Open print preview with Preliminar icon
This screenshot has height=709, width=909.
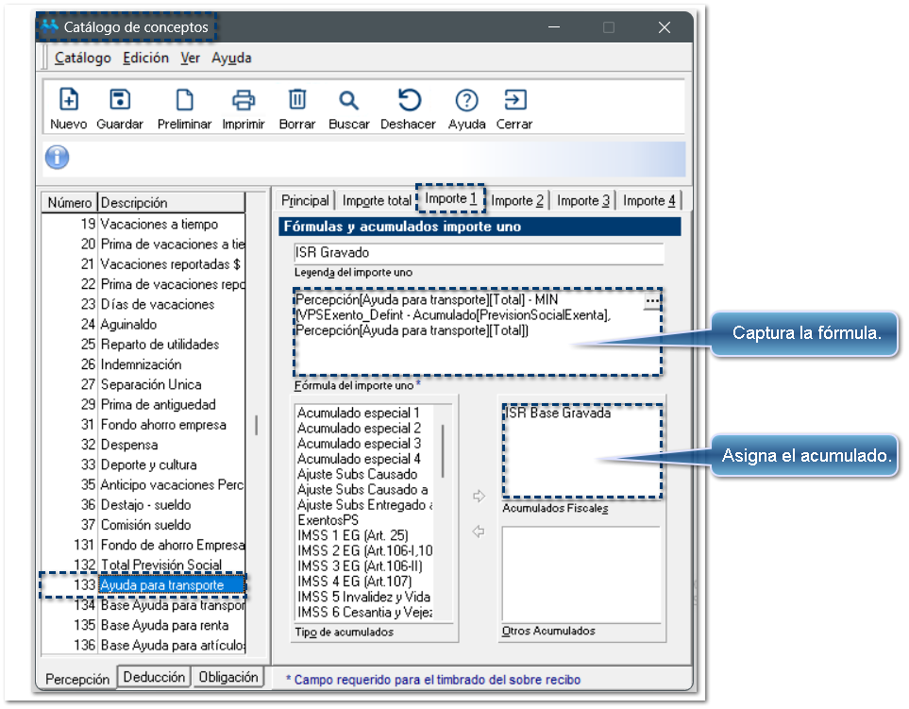pos(184,100)
